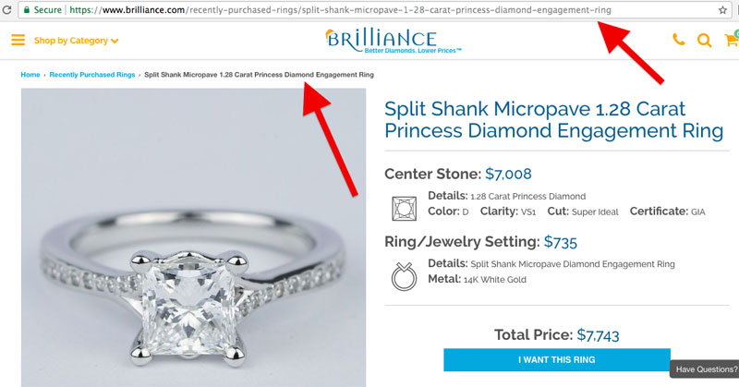
Task: Click the Brilliance logo
Action: point(394,41)
